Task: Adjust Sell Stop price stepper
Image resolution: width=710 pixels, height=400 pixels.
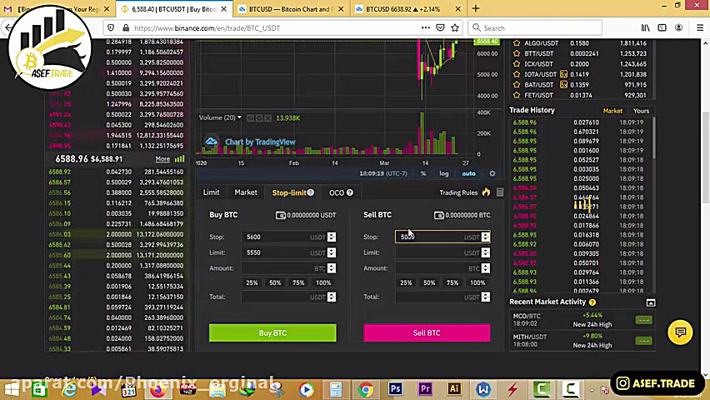Action: click(485, 237)
